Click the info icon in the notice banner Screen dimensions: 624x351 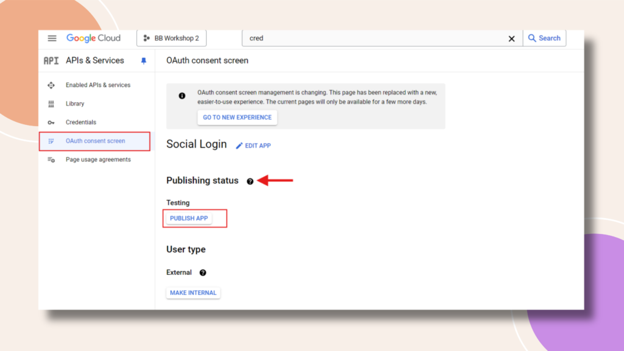(x=182, y=96)
